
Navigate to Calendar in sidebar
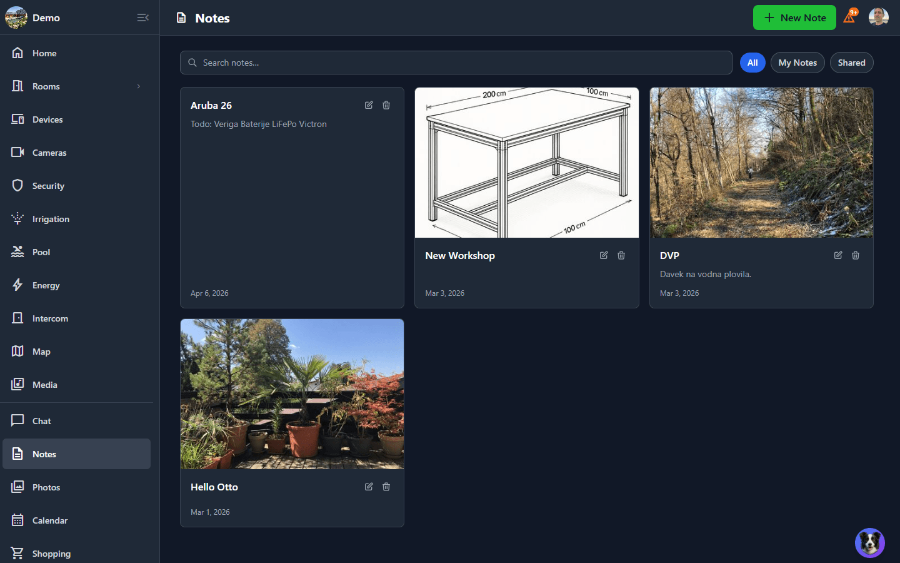tap(50, 520)
